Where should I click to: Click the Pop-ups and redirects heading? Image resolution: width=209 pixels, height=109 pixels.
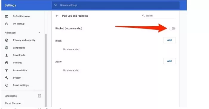(75, 16)
